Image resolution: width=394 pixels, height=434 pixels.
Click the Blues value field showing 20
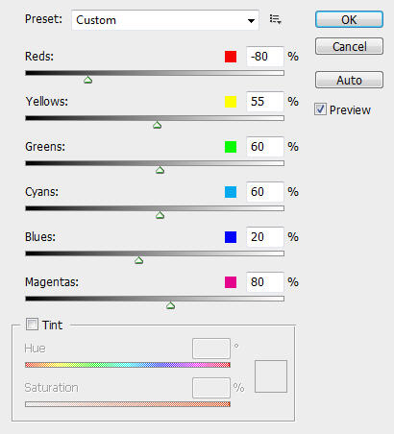tap(265, 237)
